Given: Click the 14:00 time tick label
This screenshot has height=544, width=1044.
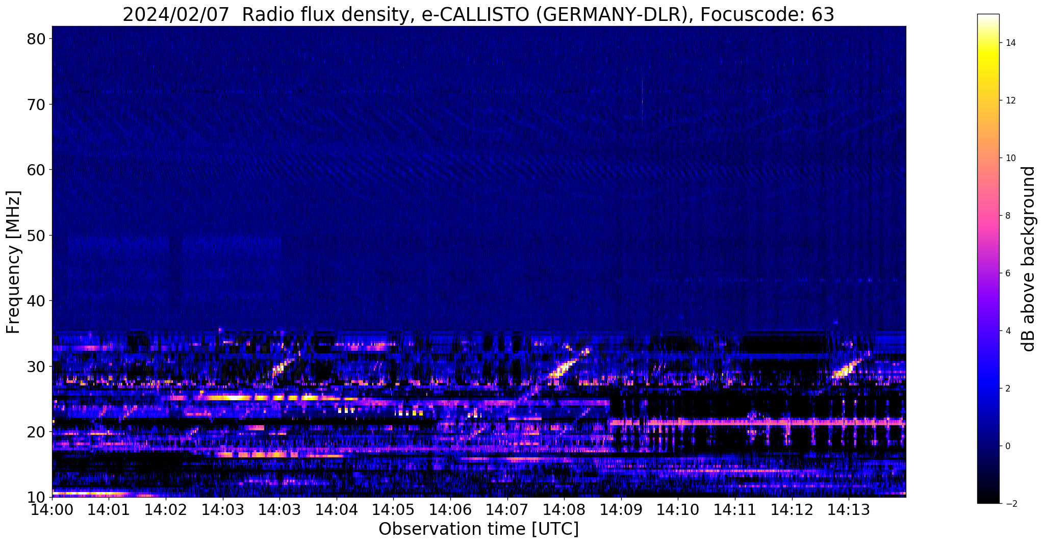Looking at the screenshot, I should (52, 510).
